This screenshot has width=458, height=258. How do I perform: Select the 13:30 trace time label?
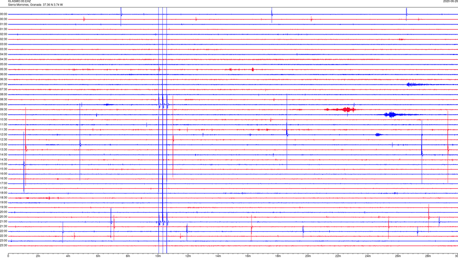(x=4, y=150)
